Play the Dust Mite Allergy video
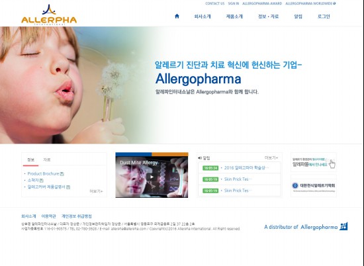The image size is (364, 266). [x=152, y=177]
